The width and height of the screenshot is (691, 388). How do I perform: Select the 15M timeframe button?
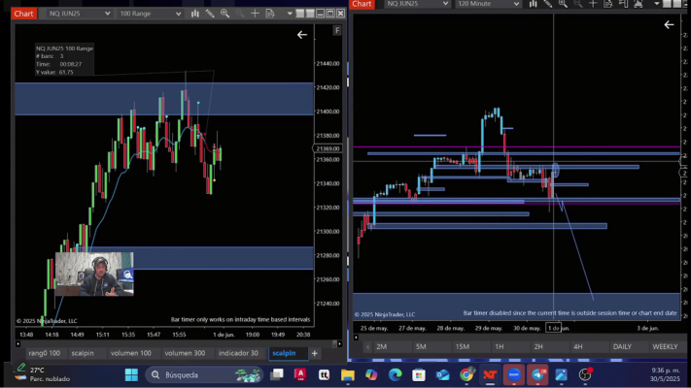pos(463,346)
